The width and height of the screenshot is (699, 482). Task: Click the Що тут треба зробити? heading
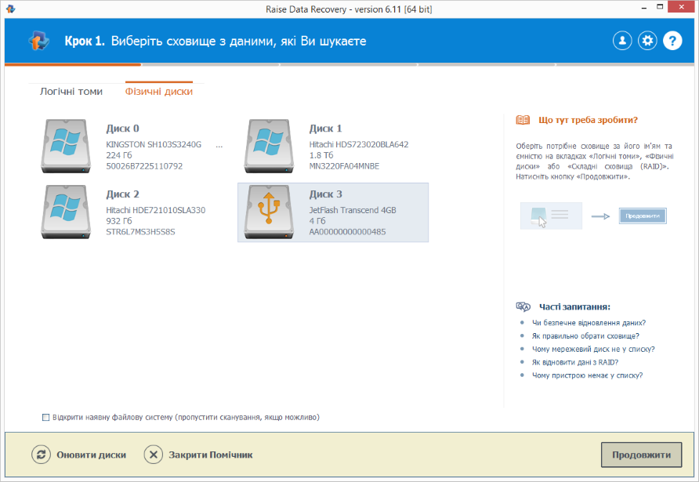coord(588,120)
